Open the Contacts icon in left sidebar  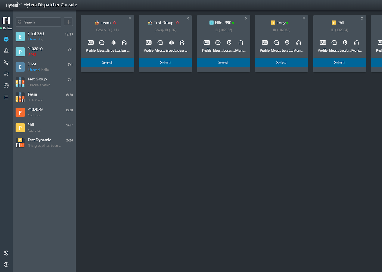click(6, 51)
